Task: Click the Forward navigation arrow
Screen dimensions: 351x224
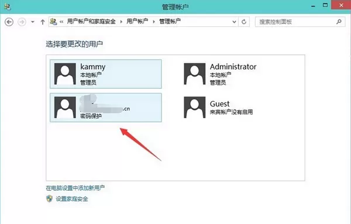Action: pyautogui.click(x=22, y=22)
